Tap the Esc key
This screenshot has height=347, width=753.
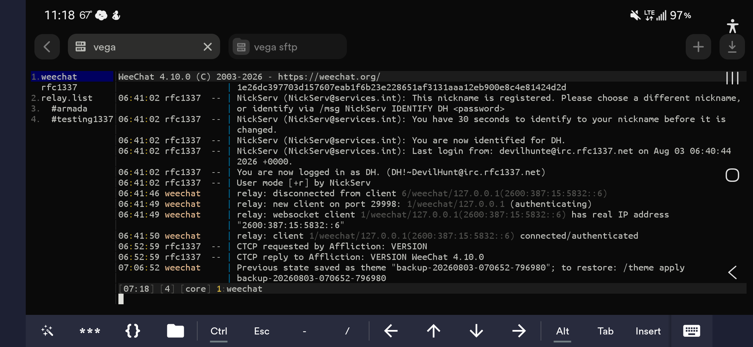tap(262, 331)
